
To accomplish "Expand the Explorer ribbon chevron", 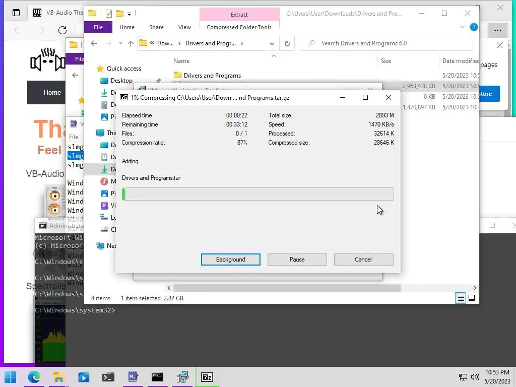I will [463, 27].
